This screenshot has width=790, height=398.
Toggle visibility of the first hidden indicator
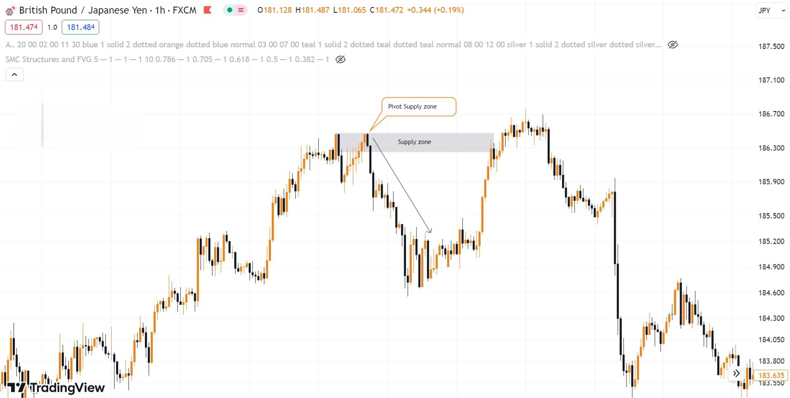pyautogui.click(x=673, y=44)
